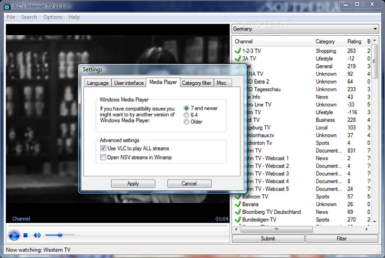This screenshot has width=385, height=258.
Task: Open the Misc settings tab
Action: pyautogui.click(x=222, y=83)
